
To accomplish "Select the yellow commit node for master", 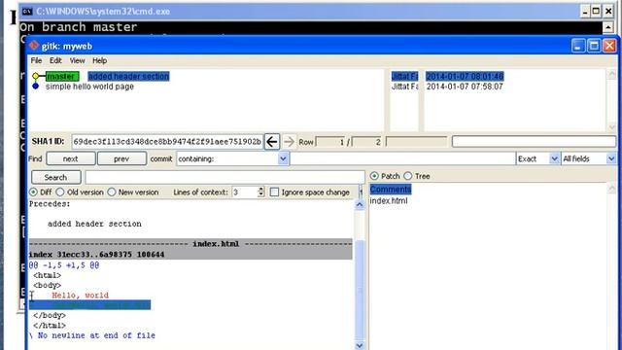I will pos(36,76).
